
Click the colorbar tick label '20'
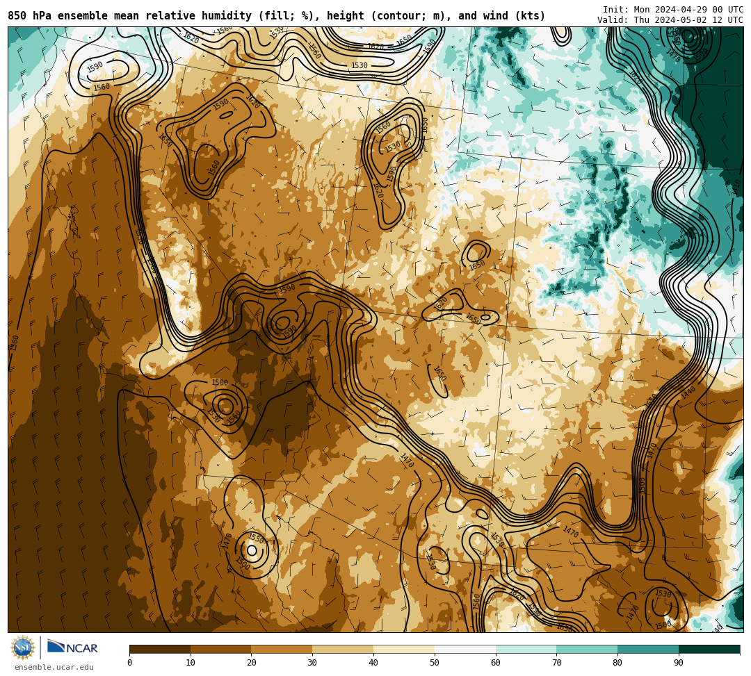click(252, 663)
